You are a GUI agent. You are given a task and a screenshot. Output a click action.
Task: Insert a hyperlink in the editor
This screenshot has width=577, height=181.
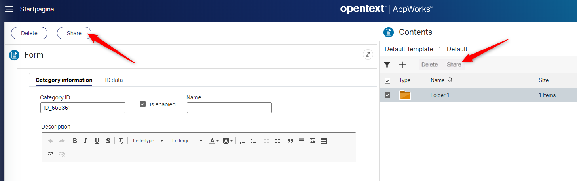[51, 154]
